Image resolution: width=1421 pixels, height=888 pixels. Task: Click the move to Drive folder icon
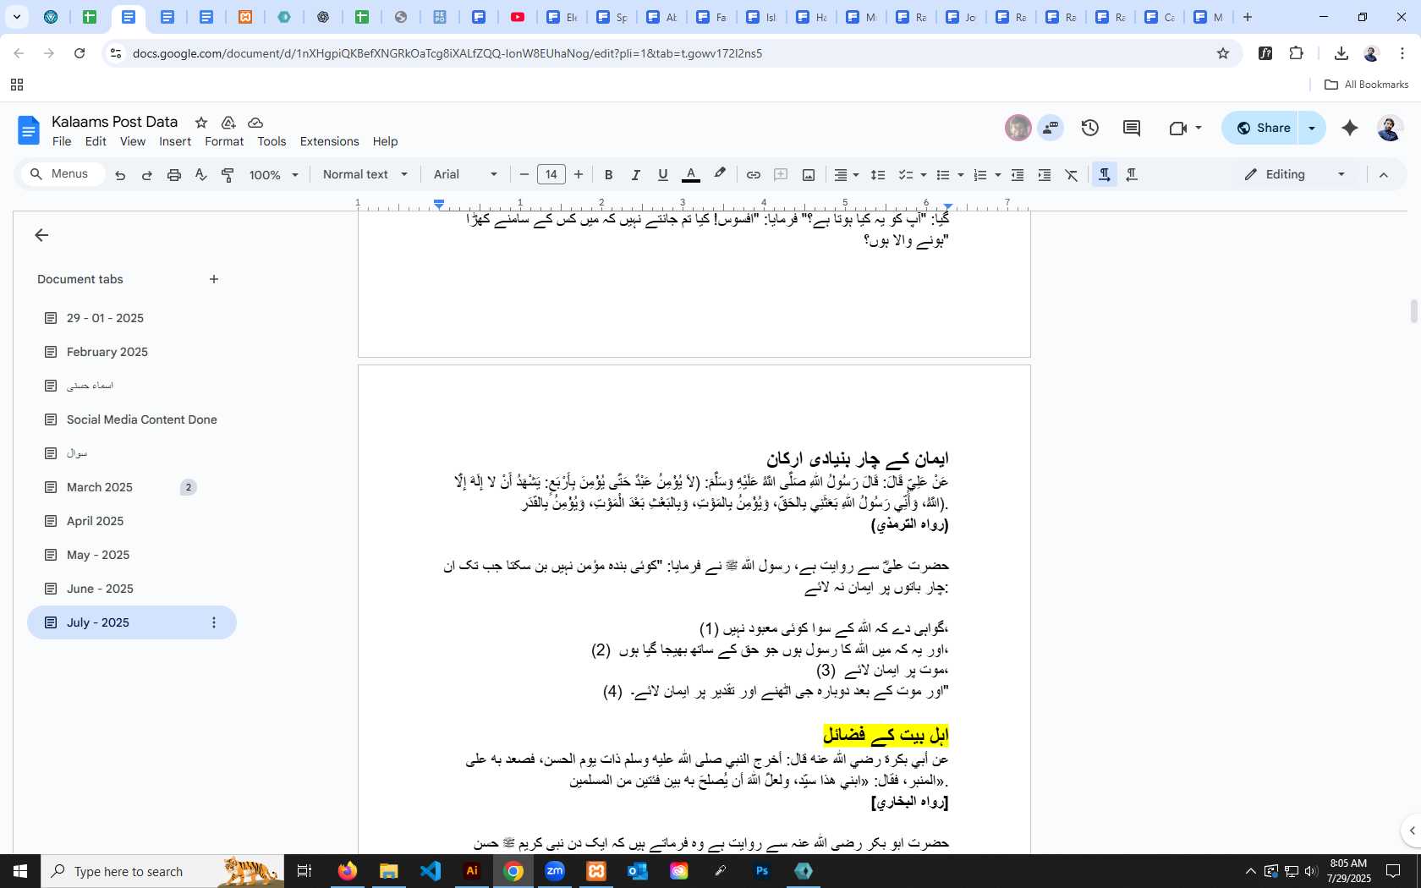tap(228, 123)
